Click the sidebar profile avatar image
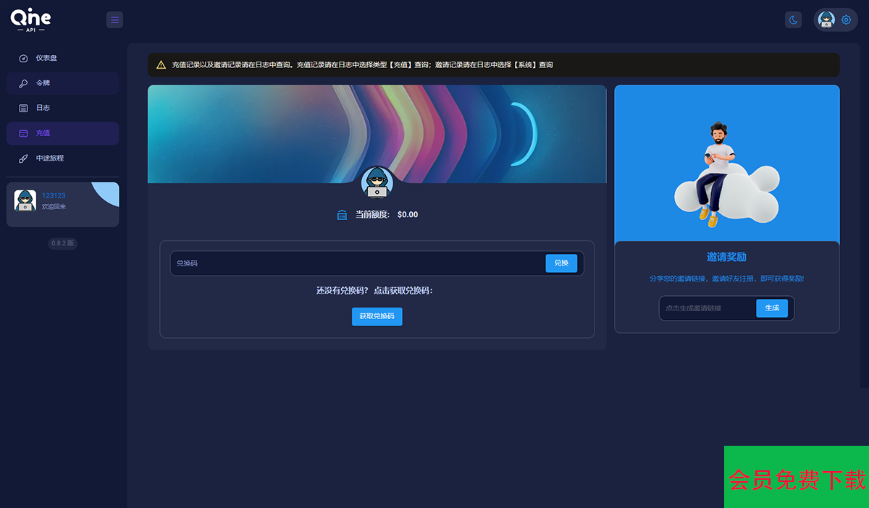The height and width of the screenshot is (508, 869). click(25, 200)
